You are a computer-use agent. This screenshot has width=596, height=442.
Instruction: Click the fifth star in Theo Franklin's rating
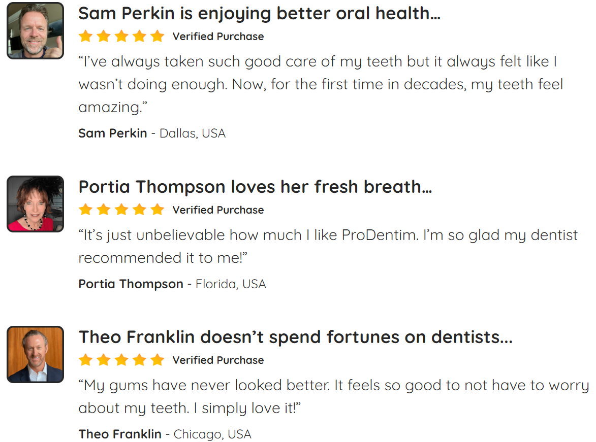point(157,360)
